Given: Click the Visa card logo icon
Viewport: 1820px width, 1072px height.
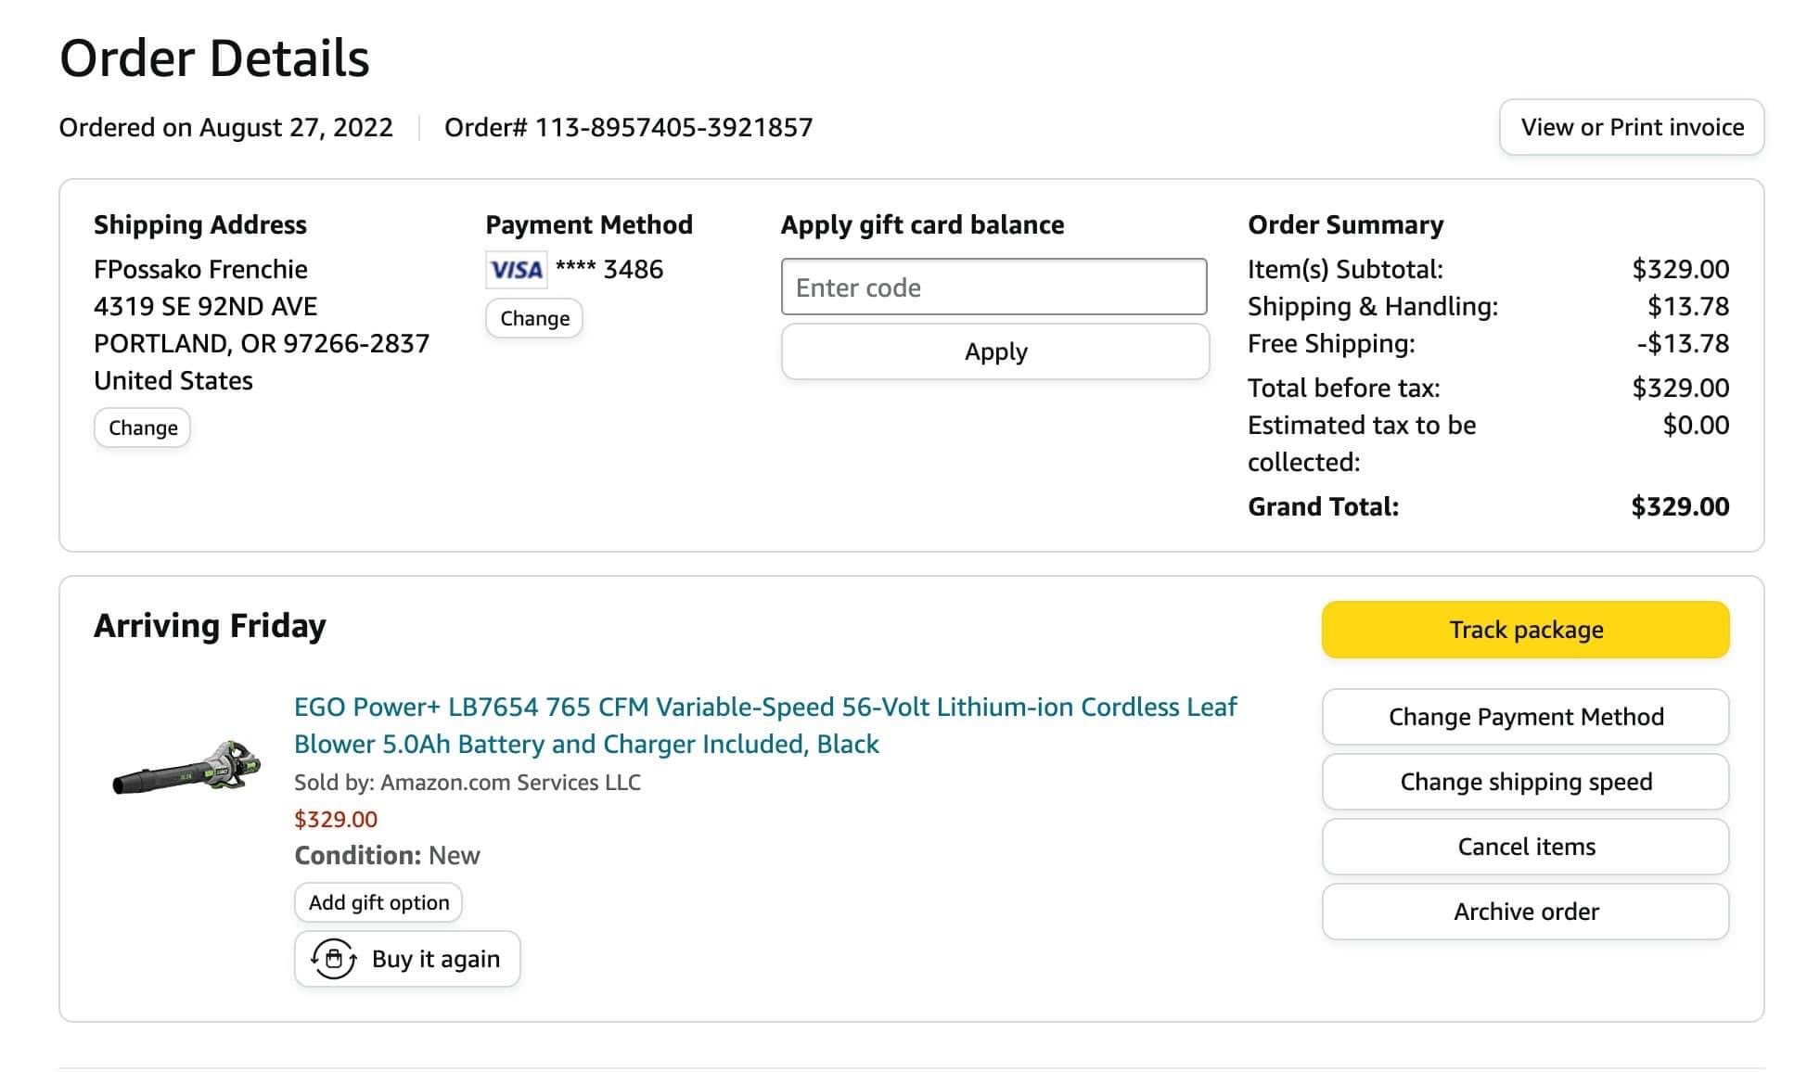Looking at the screenshot, I should click(516, 270).
